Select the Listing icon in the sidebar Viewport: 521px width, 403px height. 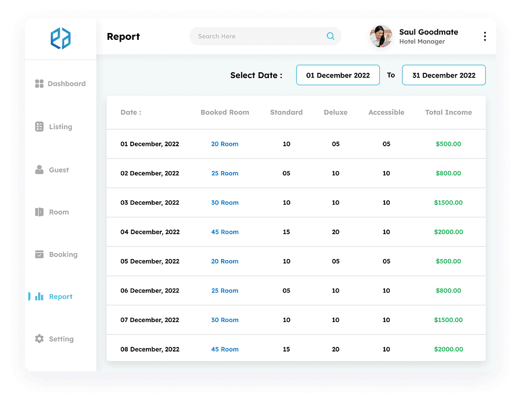39,127
